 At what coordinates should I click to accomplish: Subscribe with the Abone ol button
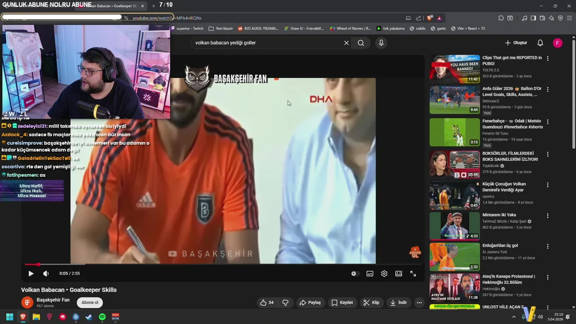click(x=90, y=302)
